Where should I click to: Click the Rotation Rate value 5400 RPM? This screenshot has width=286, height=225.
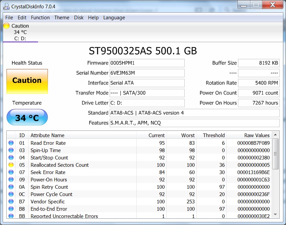[x=259, y=83]
